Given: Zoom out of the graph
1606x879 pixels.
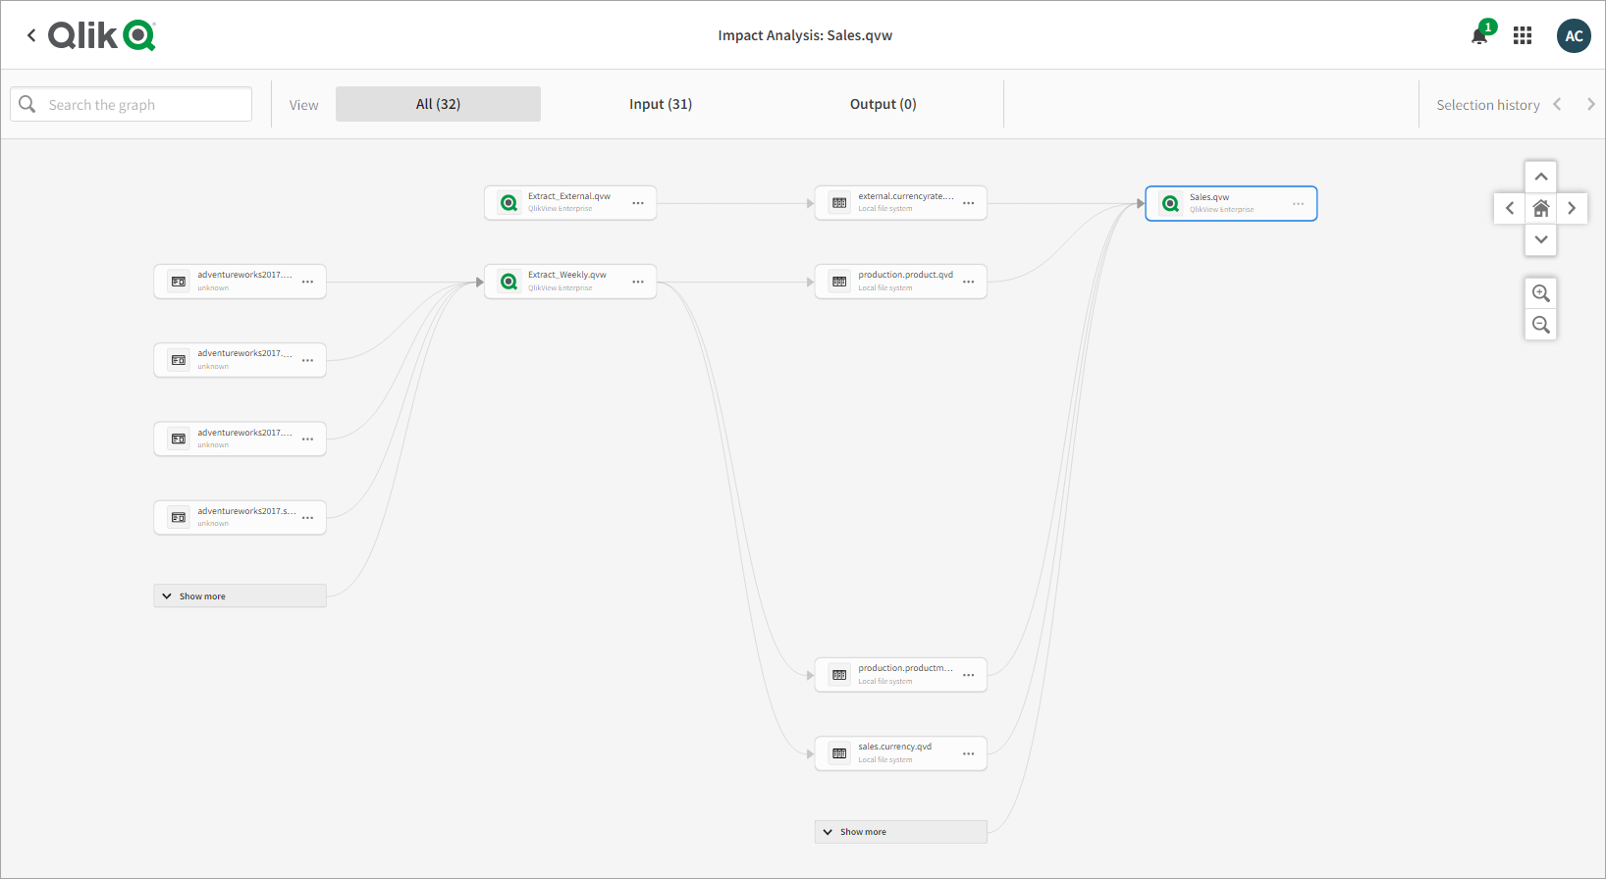Looking at the screenshot, I should [x=1541, y=325].
